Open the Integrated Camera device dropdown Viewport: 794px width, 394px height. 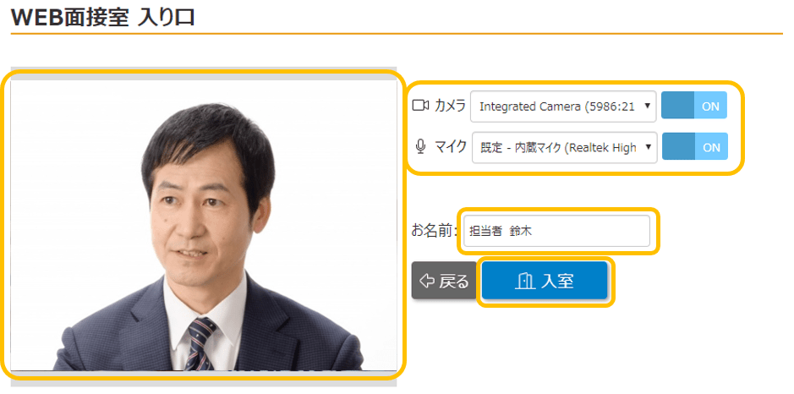[558, 107]
